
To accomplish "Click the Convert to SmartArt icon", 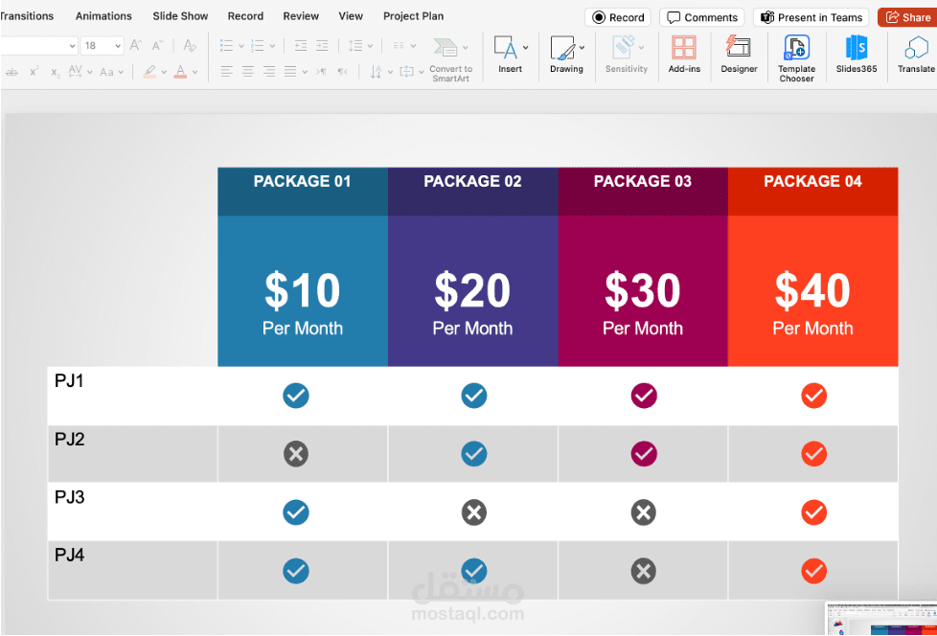I will pos(446,47).
